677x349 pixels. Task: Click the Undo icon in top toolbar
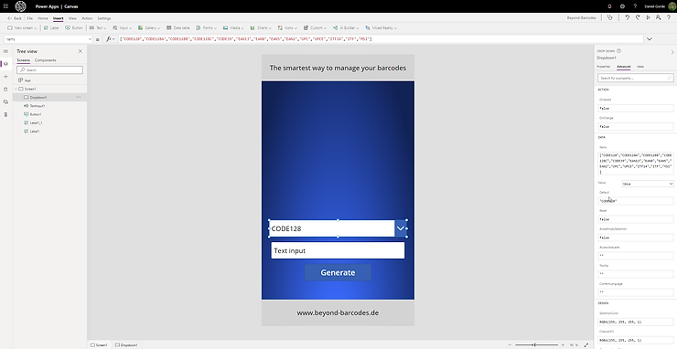click(x=627, y=17)
